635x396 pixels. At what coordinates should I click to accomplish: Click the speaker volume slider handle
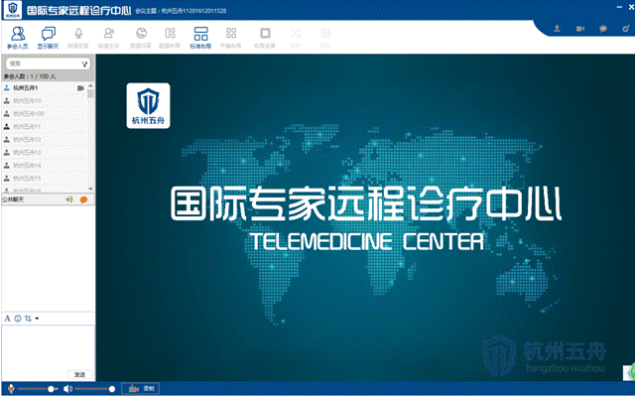click(112, 389)
